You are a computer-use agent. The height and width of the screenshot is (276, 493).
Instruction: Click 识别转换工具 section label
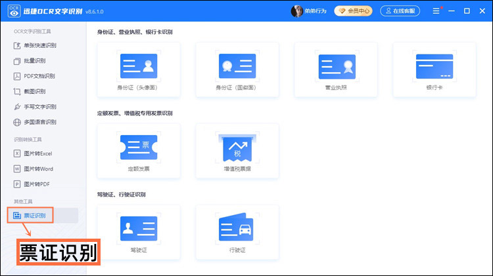point(28,139)
